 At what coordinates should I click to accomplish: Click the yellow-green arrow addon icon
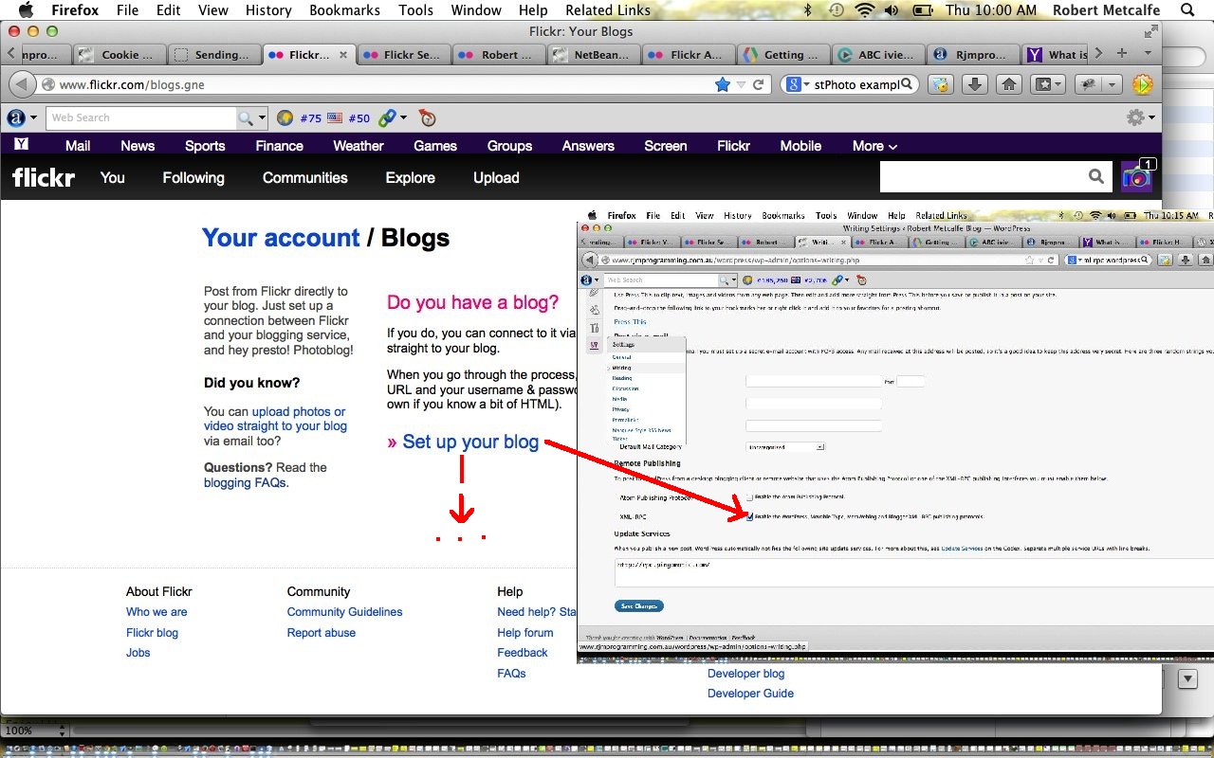click(x=1143, y=84)
